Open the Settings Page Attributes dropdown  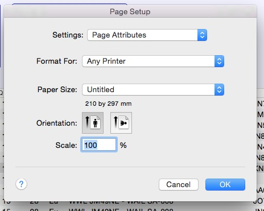pyautogui.click(x=147, y=35)
